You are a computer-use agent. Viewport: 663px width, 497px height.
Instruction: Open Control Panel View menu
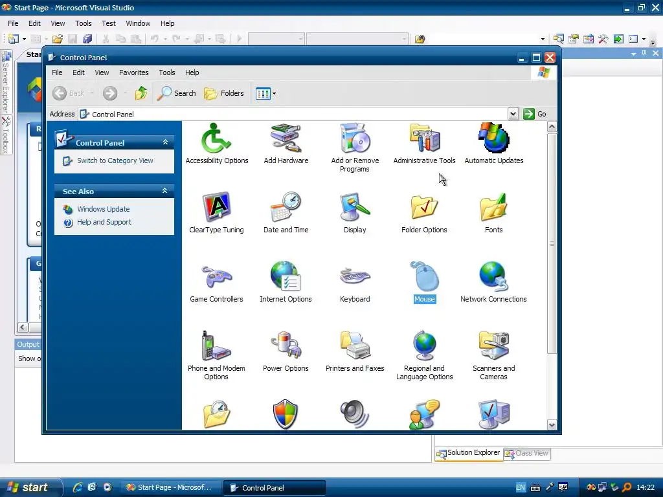pos(102,72)
